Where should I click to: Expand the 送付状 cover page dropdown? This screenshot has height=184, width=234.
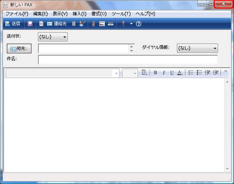(x=53, y=37)
